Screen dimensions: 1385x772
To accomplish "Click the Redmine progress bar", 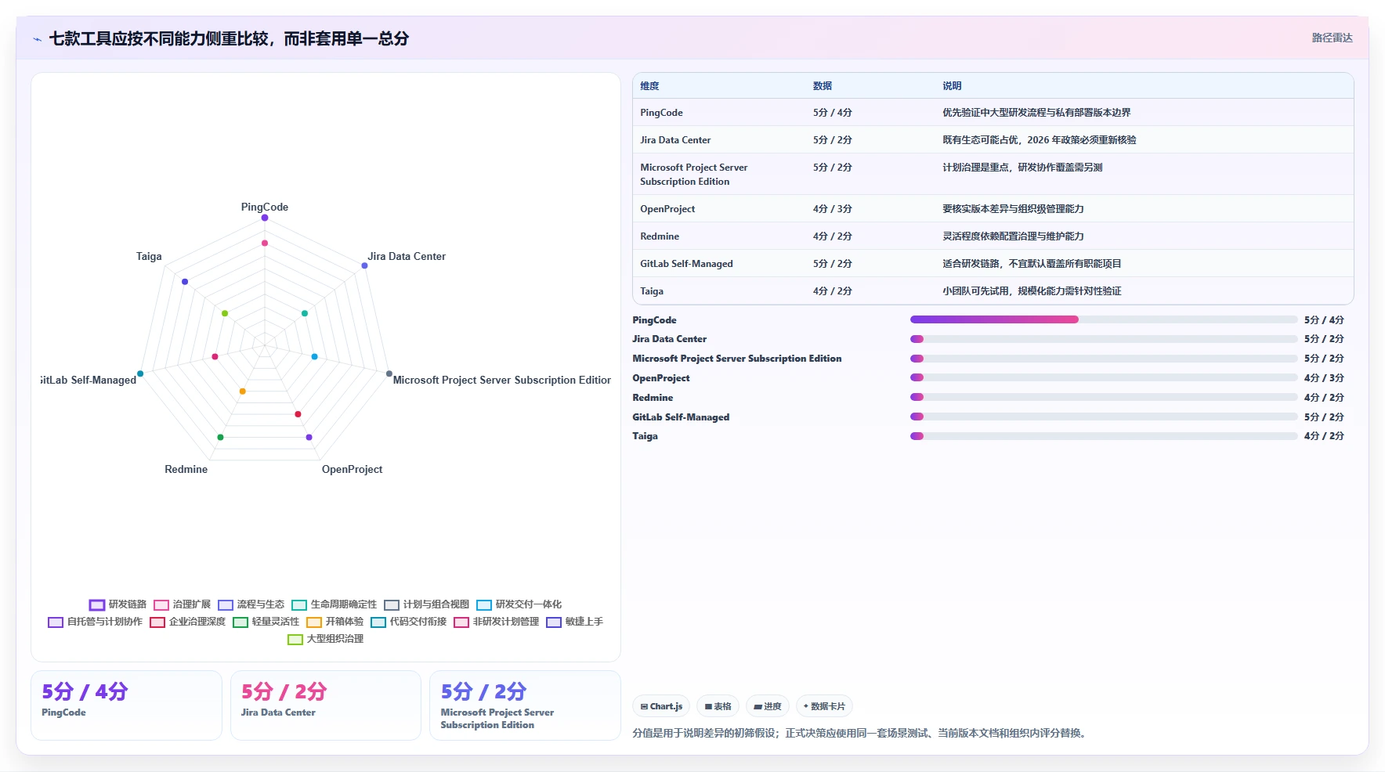I will pyautogui.click(x=1104, y=397).
